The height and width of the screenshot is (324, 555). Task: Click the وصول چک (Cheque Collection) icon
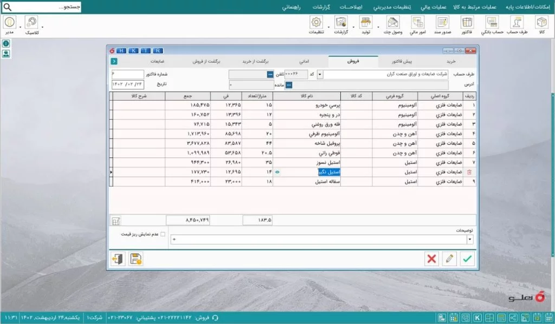tap(392, 23)
